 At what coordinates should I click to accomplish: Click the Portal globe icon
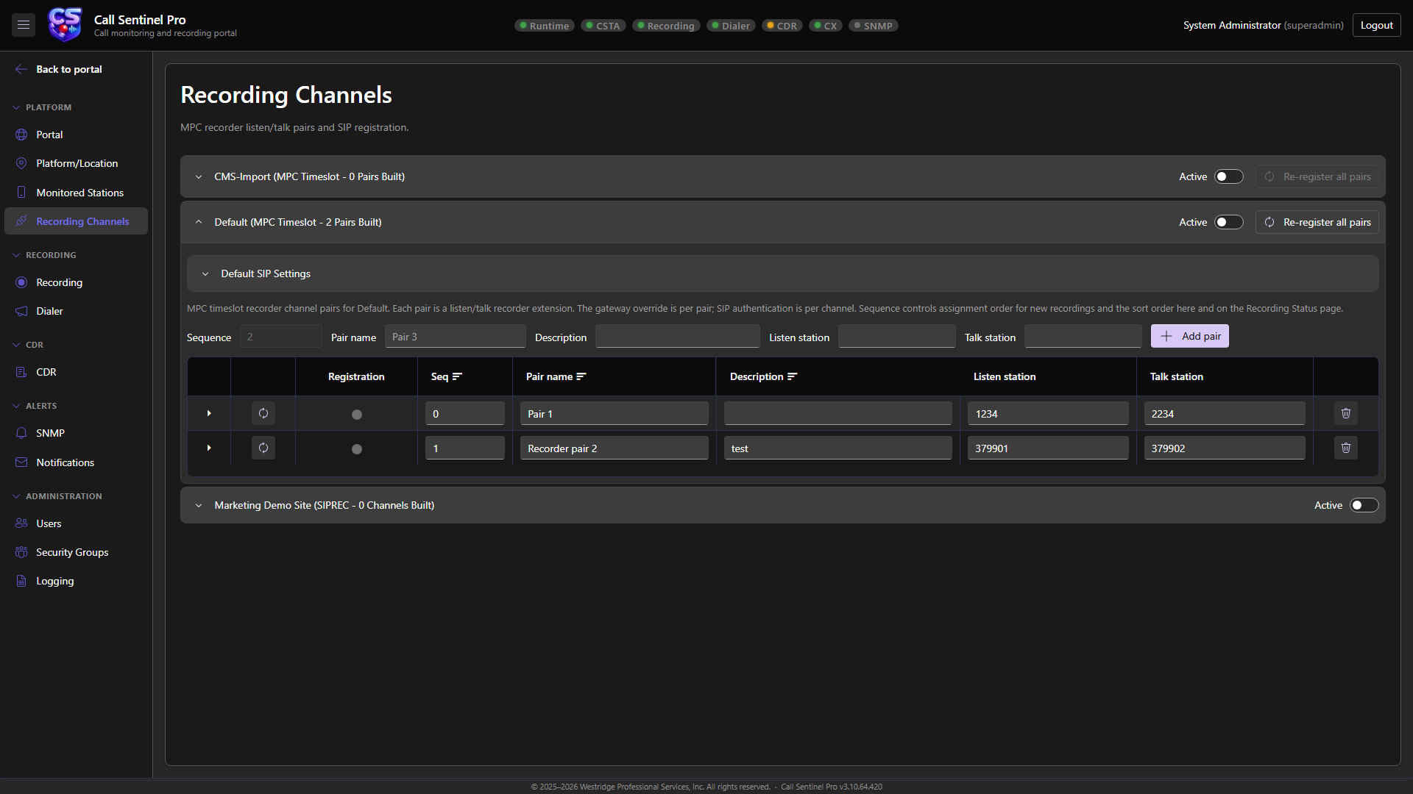pyautogui.click(x=21, y=135)
